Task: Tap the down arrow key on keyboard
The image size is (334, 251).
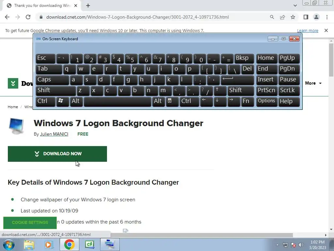Action: pos(220,102)
